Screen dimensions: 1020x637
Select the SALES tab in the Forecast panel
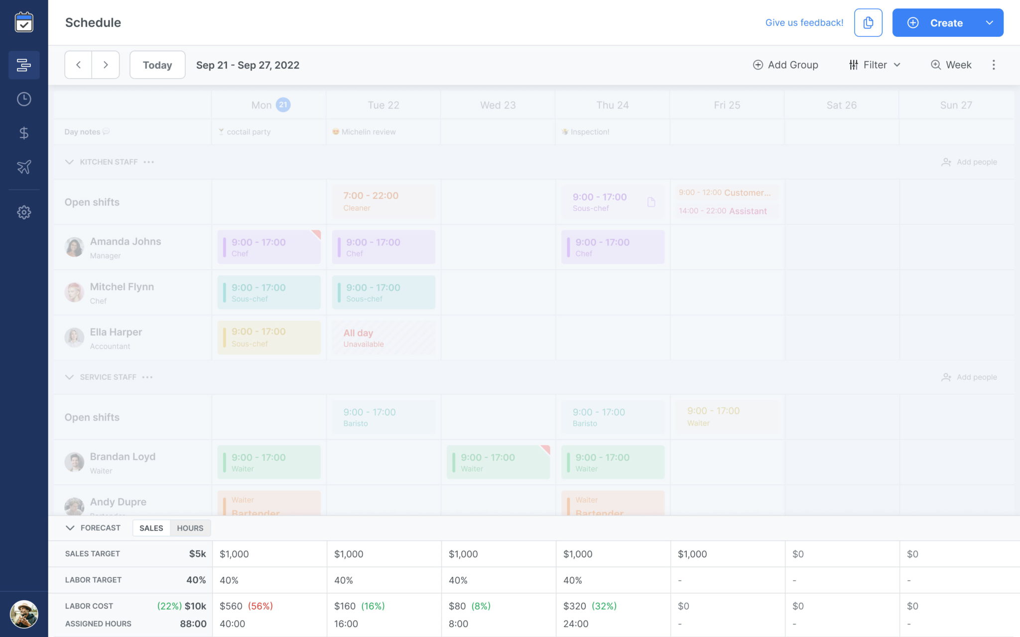point(151,528)
